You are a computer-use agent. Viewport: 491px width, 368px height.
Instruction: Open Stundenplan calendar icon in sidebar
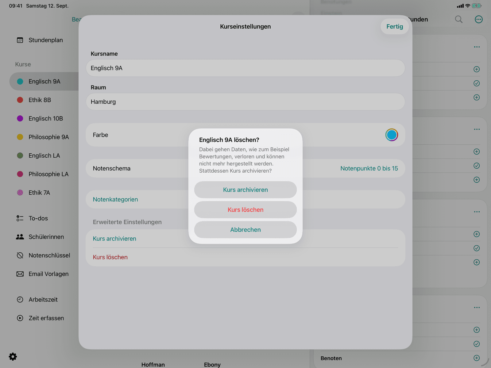pyautogui.click(x=20, y=40)
